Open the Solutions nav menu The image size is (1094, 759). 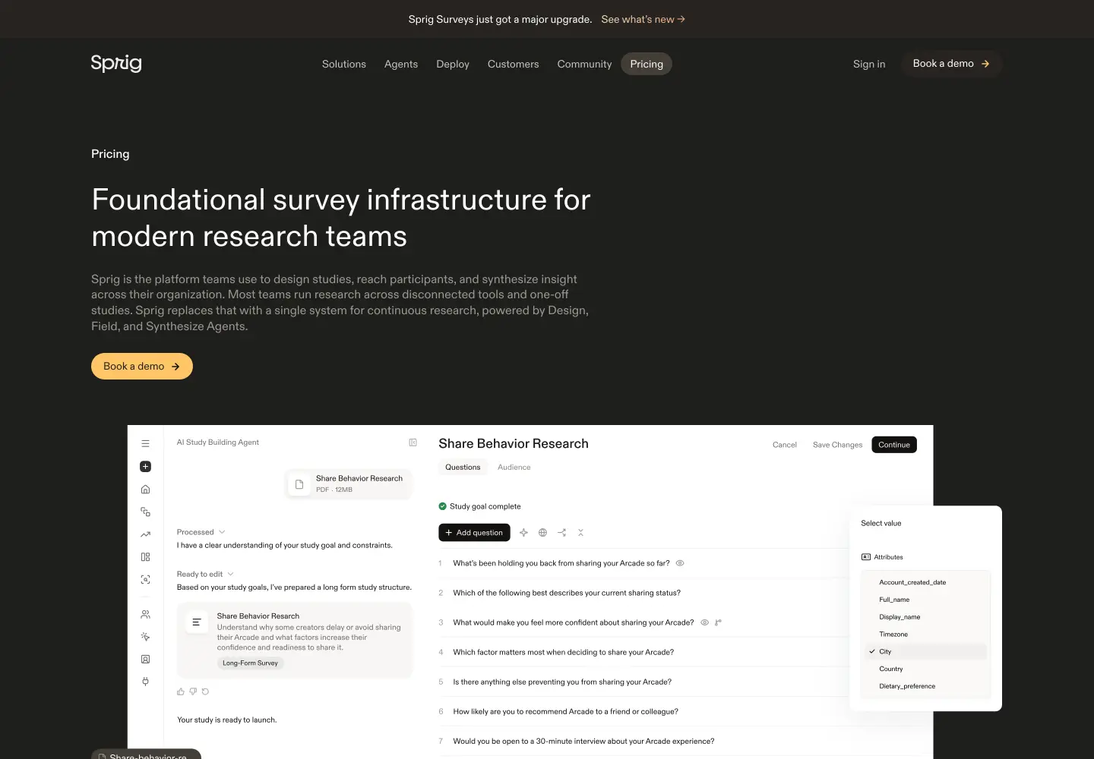(x=344, y=65)
